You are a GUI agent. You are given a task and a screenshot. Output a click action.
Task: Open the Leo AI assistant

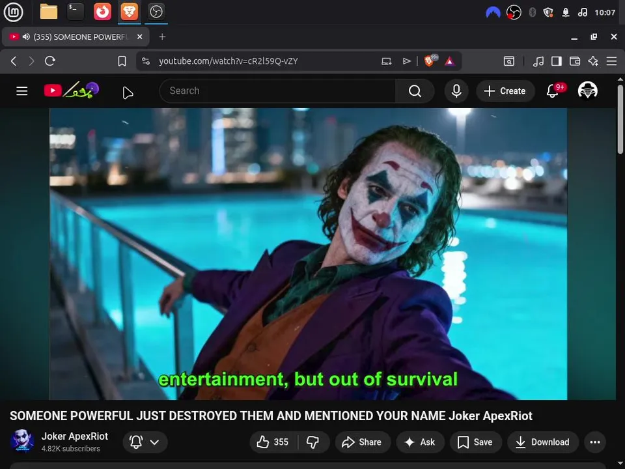[593, 61]
